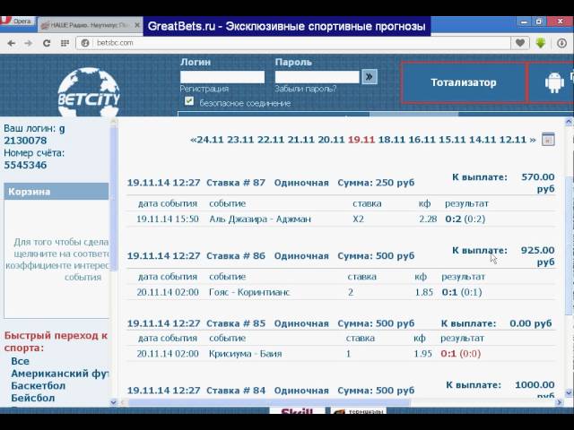
Task: Submit login with the » button
Action: (x=370, y=77)
